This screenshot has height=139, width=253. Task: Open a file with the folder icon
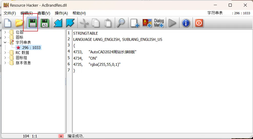click(x=19, y=23)
